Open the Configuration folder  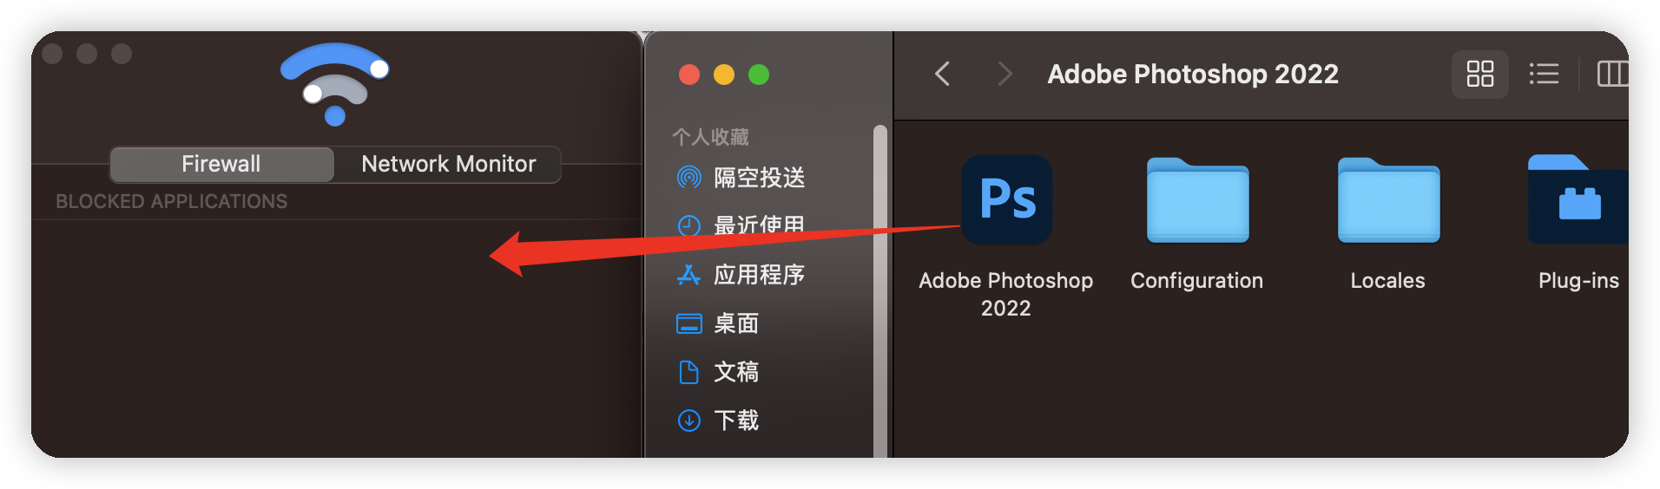tap(1197, 200)
